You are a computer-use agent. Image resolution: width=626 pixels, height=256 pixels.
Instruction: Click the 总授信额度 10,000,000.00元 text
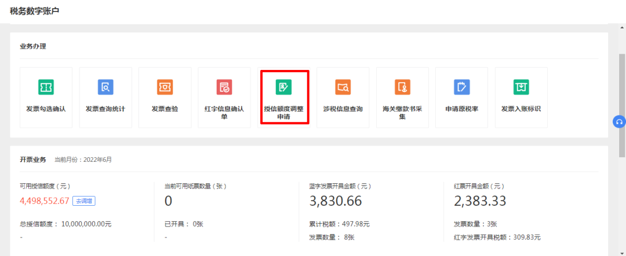[x=65, y=224]
